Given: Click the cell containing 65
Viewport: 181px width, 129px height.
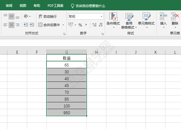Looking at the screenshot, I should tap(67, 65).
